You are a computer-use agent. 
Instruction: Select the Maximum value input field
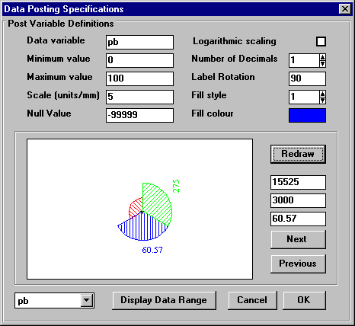pos(139,78)
